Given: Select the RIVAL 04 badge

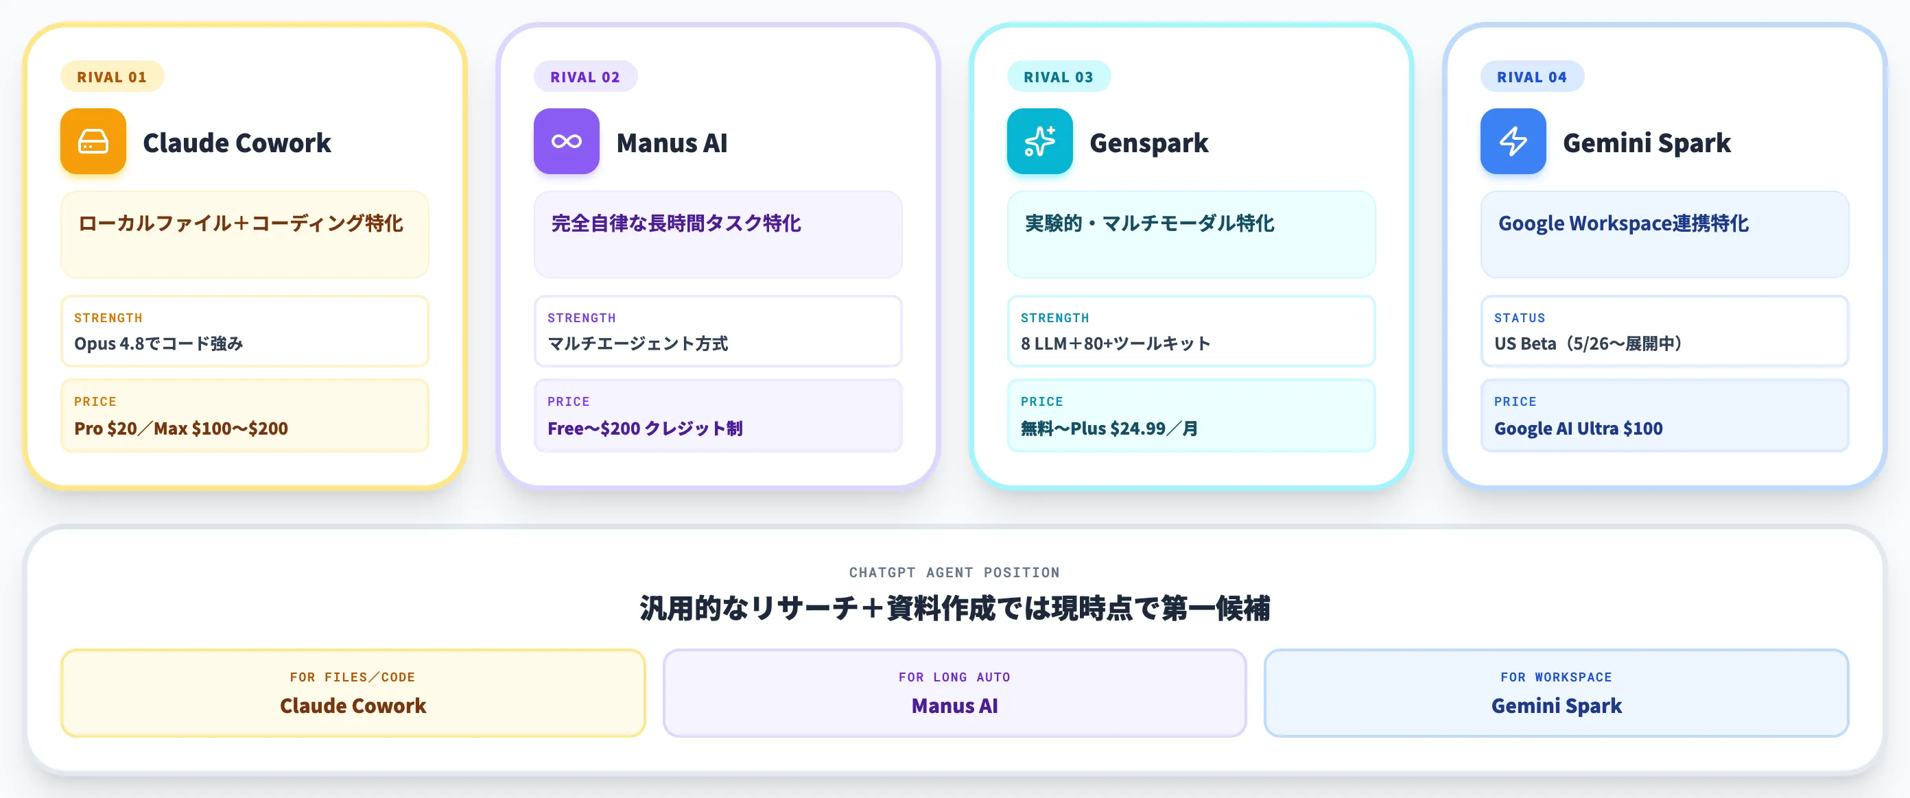Looking at the screenshot, I should pyautogui.click(x=1532, y=76).
